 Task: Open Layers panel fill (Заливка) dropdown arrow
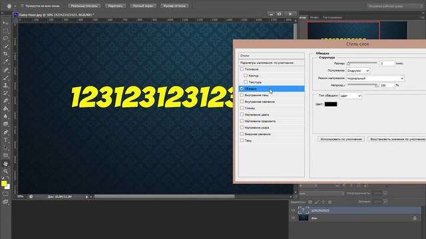click(385, 202)
